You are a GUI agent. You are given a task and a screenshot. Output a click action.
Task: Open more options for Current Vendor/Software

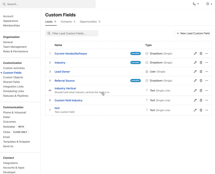[207, 54]
